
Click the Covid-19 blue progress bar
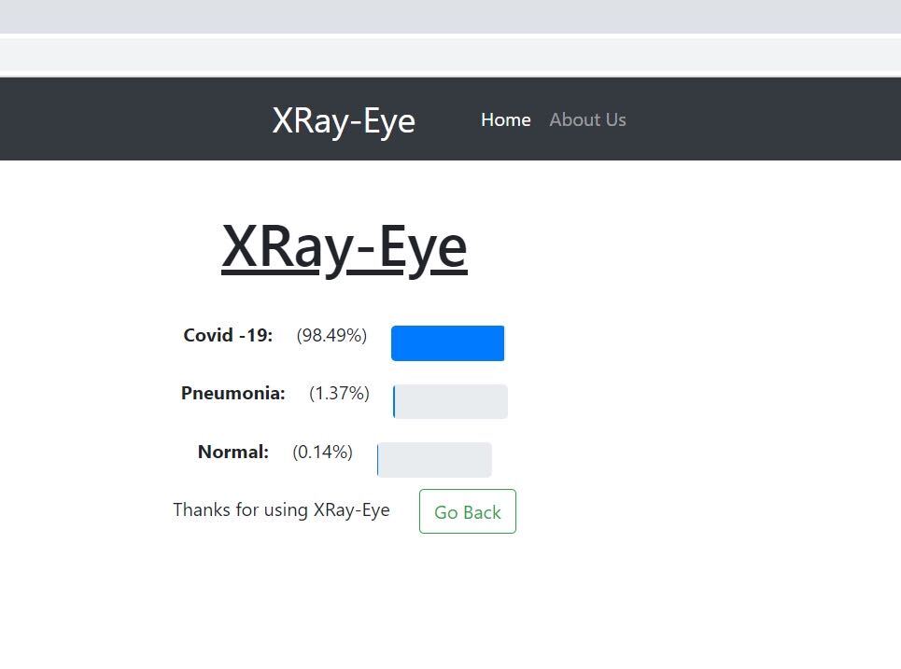(x=447, y=342)
